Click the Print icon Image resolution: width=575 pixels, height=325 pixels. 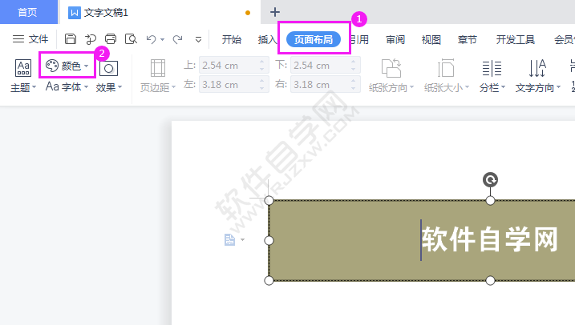(x=111, y=38)
